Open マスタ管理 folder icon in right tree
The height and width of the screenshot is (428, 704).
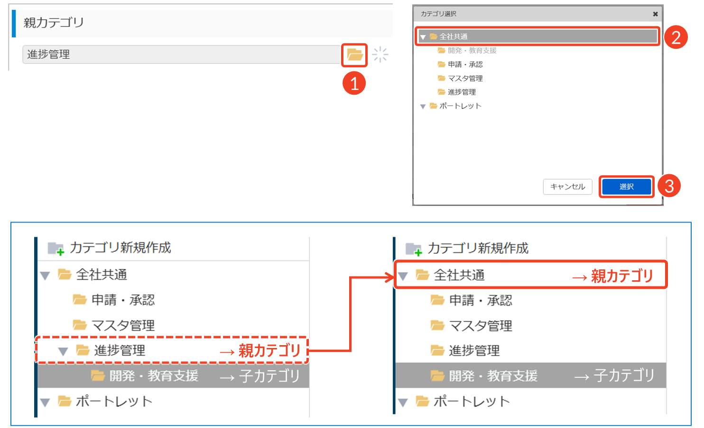437,325
